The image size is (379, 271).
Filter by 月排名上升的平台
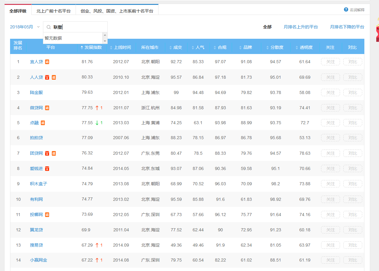click(301, 27)
